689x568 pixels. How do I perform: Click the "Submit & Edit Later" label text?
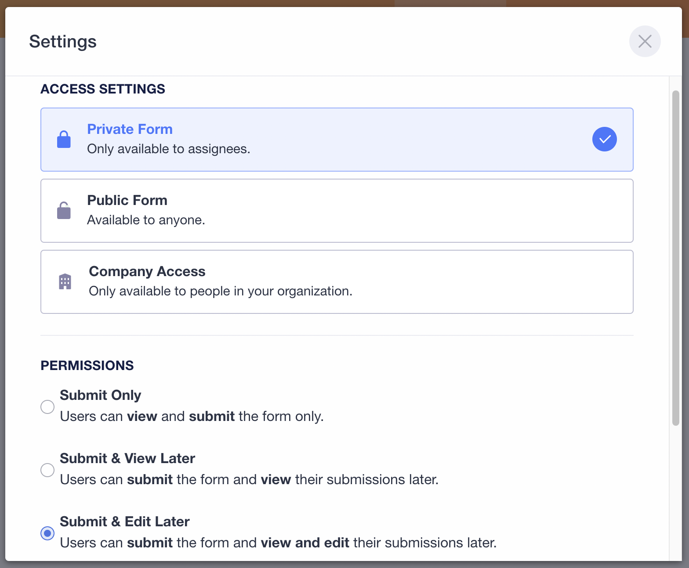[x=124, y=521]
